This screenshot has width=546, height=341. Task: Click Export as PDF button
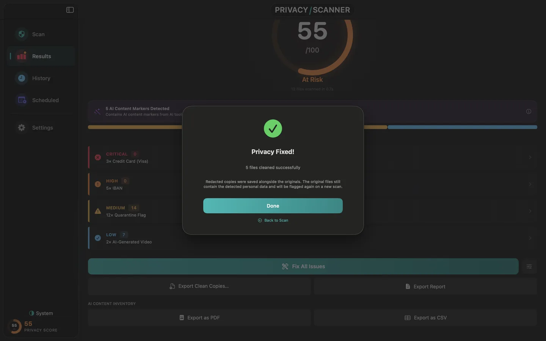[x=199, y=318]
